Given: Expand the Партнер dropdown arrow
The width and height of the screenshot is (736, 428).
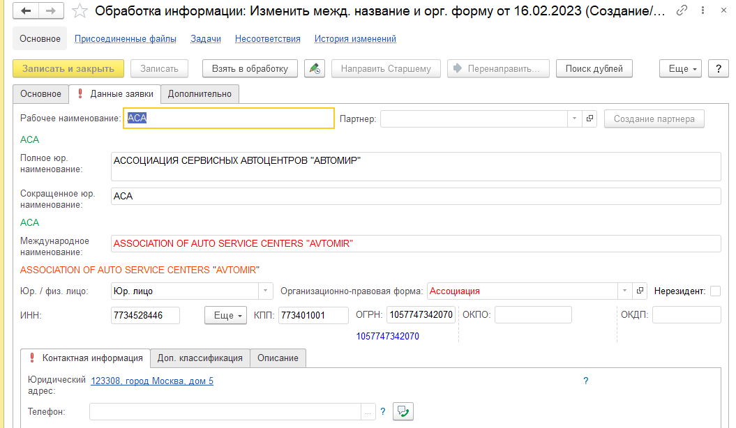Looking at the screenshot, I should [x=575, y=119].
